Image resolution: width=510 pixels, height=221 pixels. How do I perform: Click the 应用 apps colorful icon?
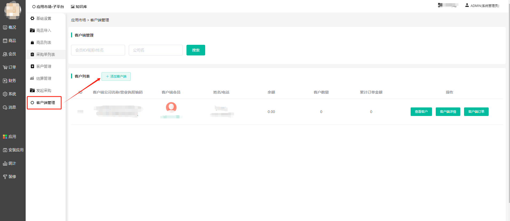[x=5, y=137]
